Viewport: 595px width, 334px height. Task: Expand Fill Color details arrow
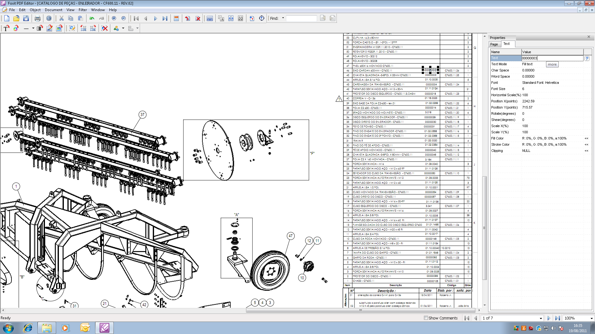(586, 139)
